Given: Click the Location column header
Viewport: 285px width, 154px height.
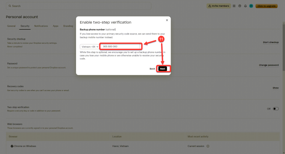Looking at the screenshot, I should click(x=117, y=137).
